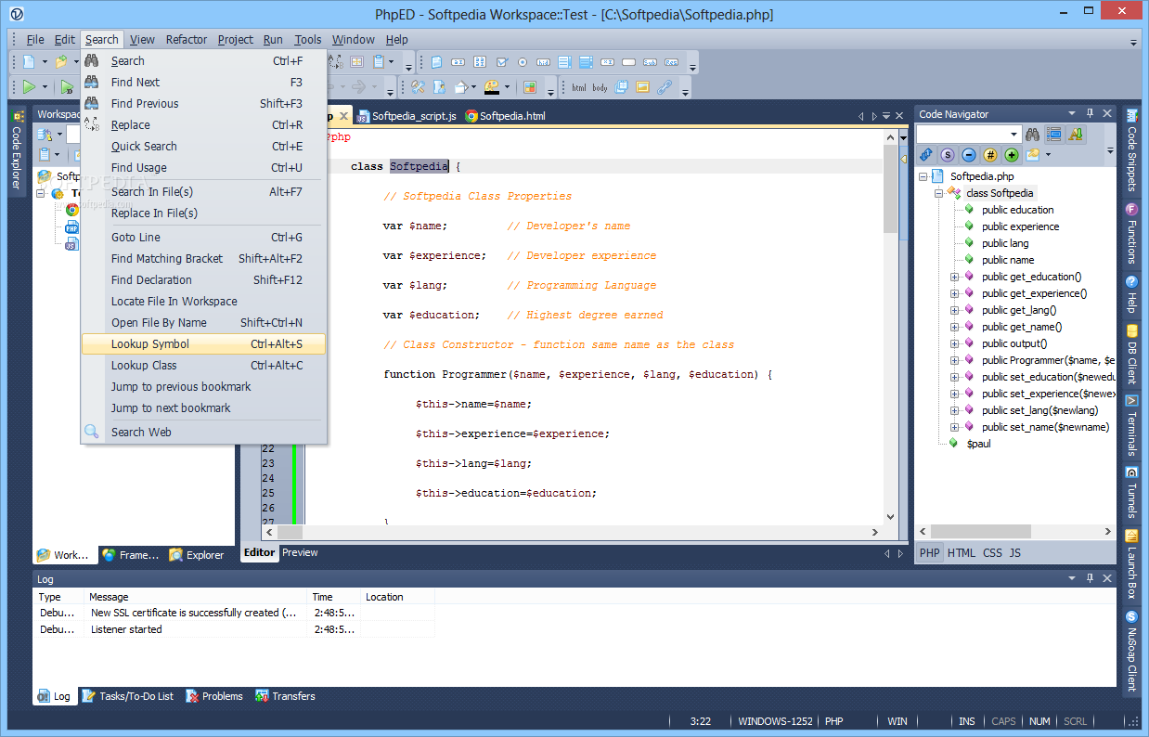Select Lookup Symbol from the Search menu

click(204, 344)
